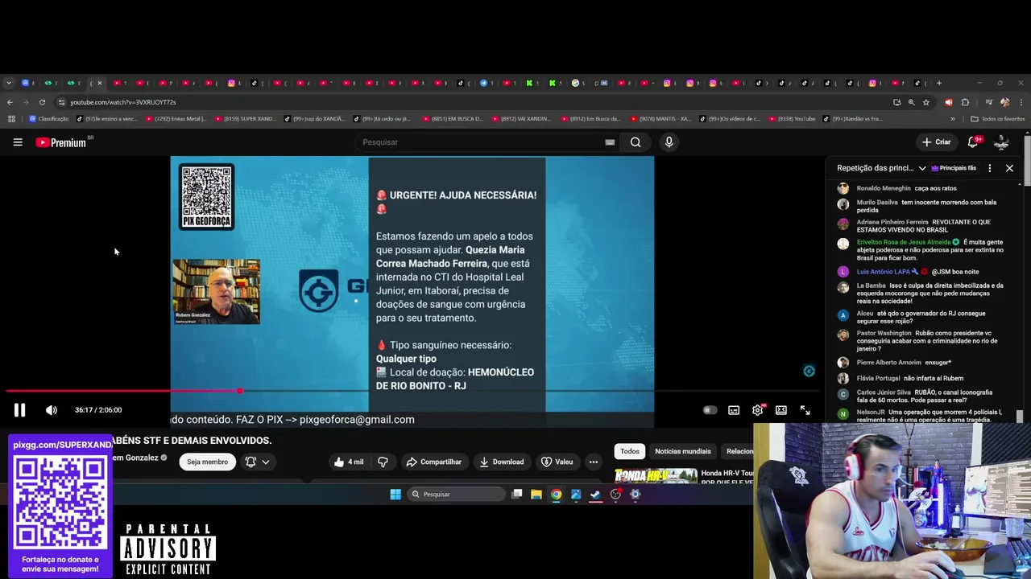Viewport: 1031px width, 579px height.
Task: Switch the player to theater mode
Action: [781, 410]
